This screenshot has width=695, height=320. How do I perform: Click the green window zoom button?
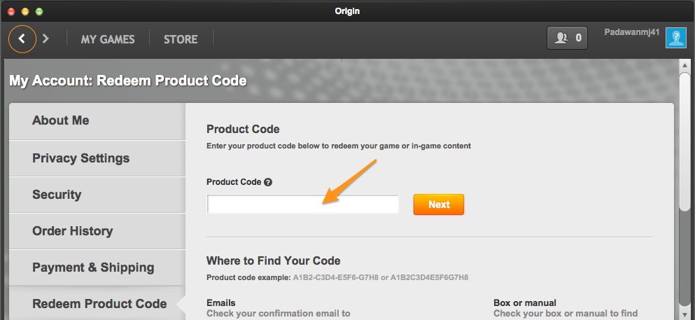39,11
